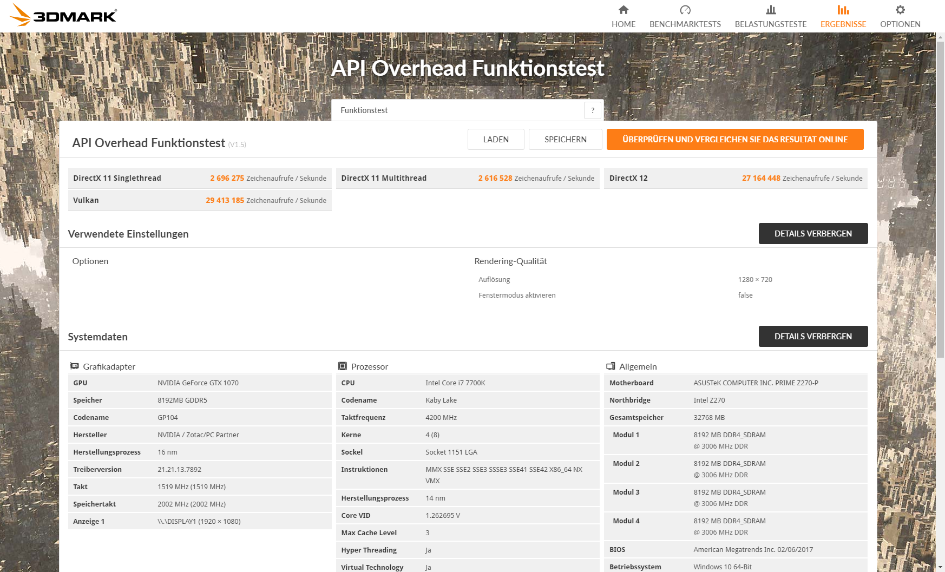Click the LADEN button
The image size is (945, 572).
pyautogui.click(x=496, y=139)
